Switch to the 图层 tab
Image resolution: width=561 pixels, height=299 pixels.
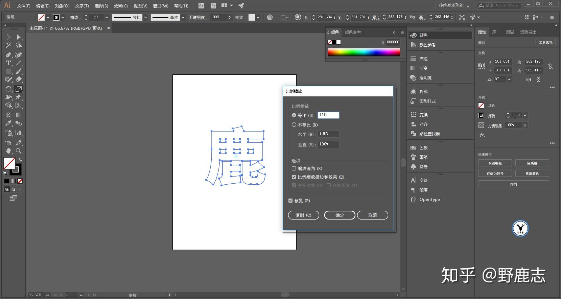click(510, 32)
